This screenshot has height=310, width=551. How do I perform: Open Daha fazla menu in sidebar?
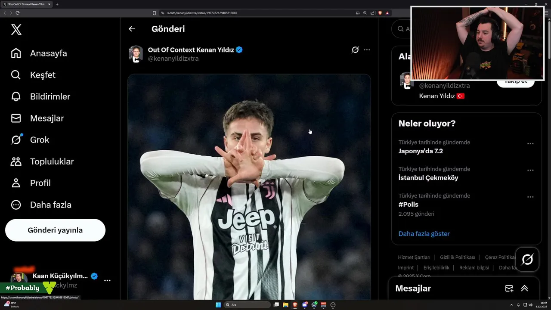(41, 205)
